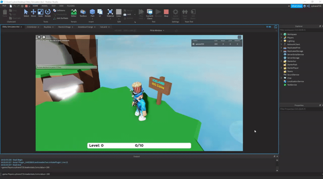
Task: Expand the ReplicatedStorage node
Action: pos(281,51)
